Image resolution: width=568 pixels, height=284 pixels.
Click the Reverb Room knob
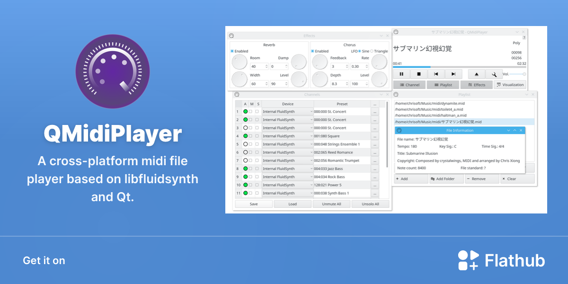(240, 62)
